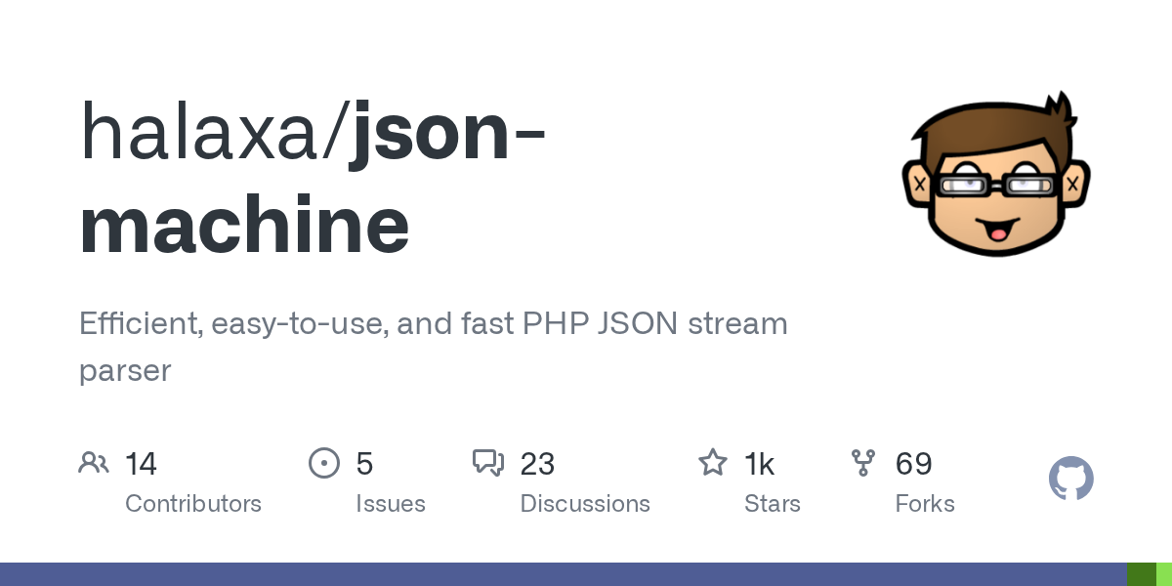Viewport: 1172px width, 586px height.
Task: View the Forks label
Action: [x=925, y=504]
